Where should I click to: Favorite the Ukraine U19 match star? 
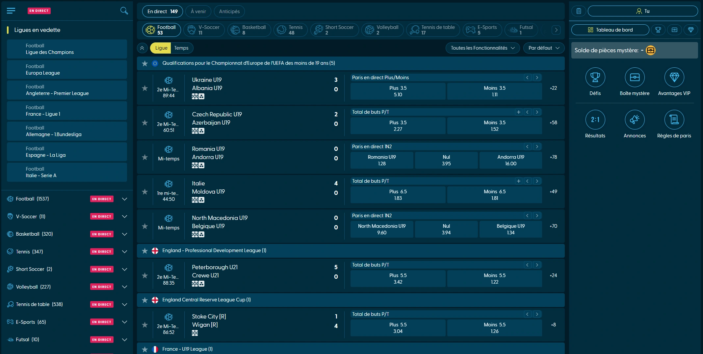[145, 88]
